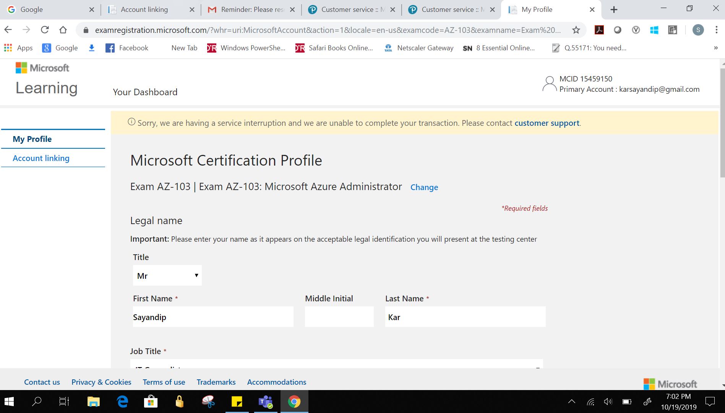Viewport: 725px width, 413px height.
Task: Open Microsoft Teams from taskbar
Action: click(x=266, y=402)
